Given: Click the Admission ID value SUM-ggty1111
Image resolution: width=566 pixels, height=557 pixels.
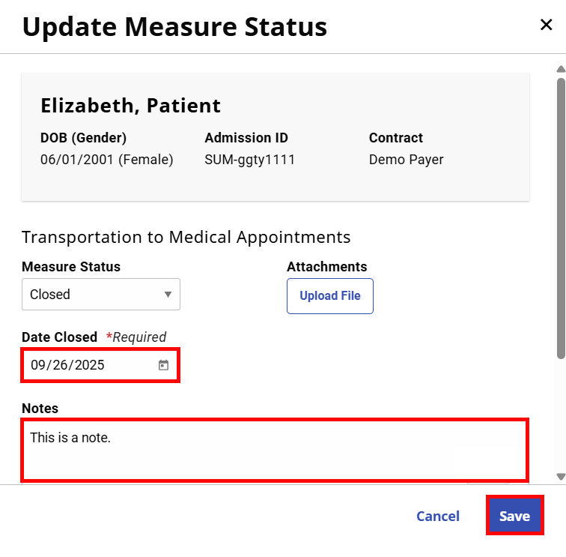Looking at the screenshot, I should [249, 160].
